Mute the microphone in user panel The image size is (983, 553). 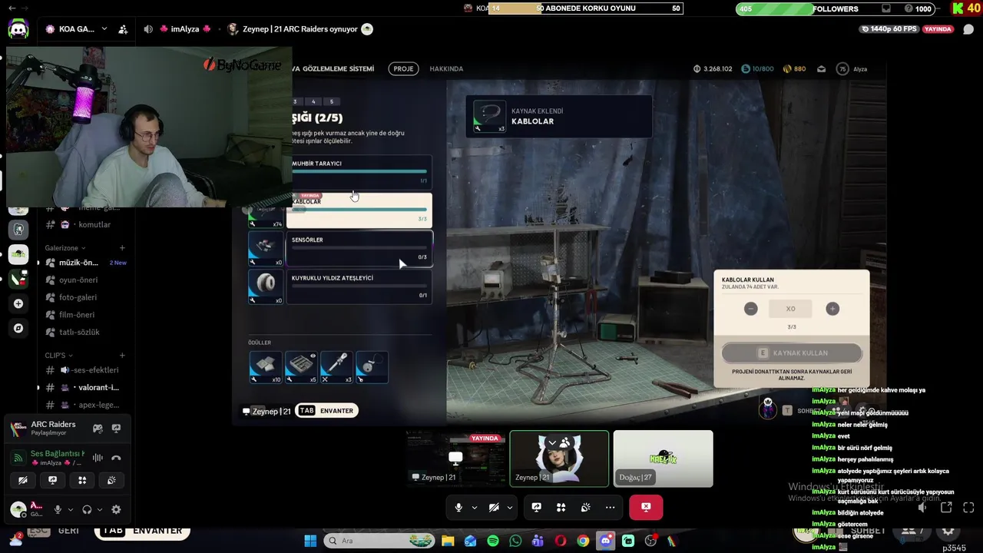58,509
